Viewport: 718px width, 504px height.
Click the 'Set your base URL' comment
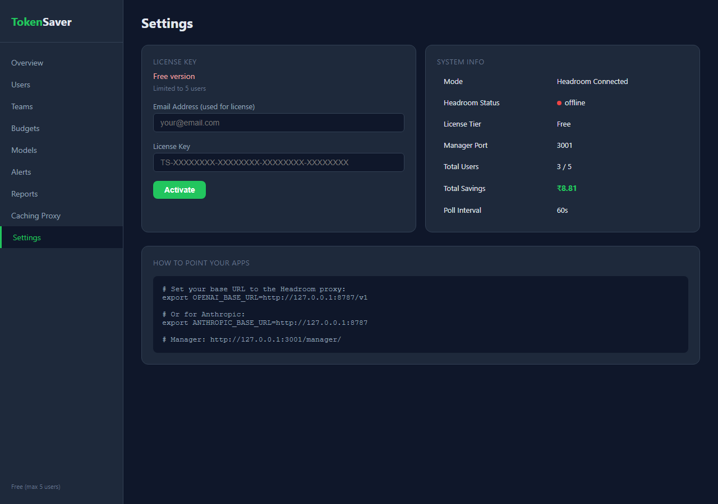click(x=254, y=289)
